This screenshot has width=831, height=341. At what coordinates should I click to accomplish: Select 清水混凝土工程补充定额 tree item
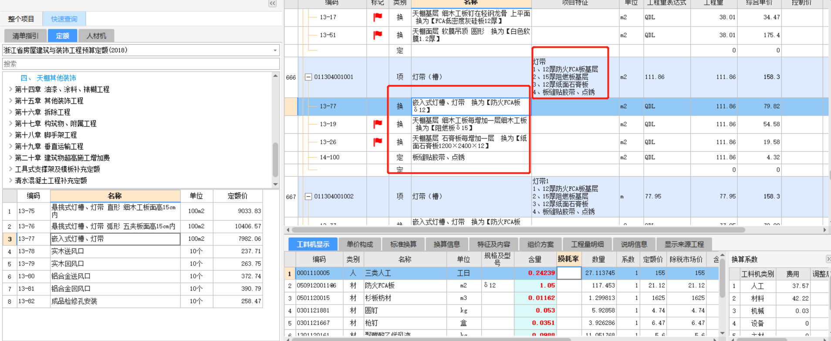pos(51,180)
